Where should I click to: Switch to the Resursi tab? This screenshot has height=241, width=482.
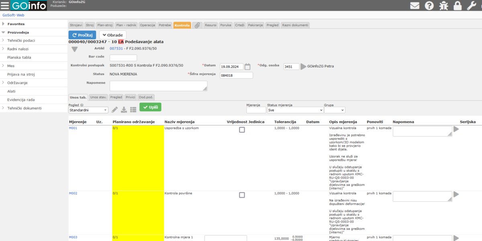(x=210, y=25)
